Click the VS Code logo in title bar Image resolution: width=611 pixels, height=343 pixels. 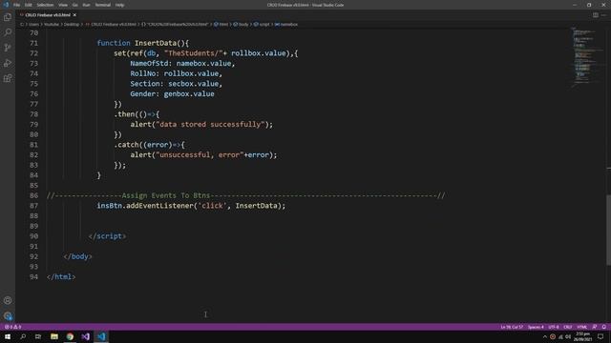[x=6, y=5]
